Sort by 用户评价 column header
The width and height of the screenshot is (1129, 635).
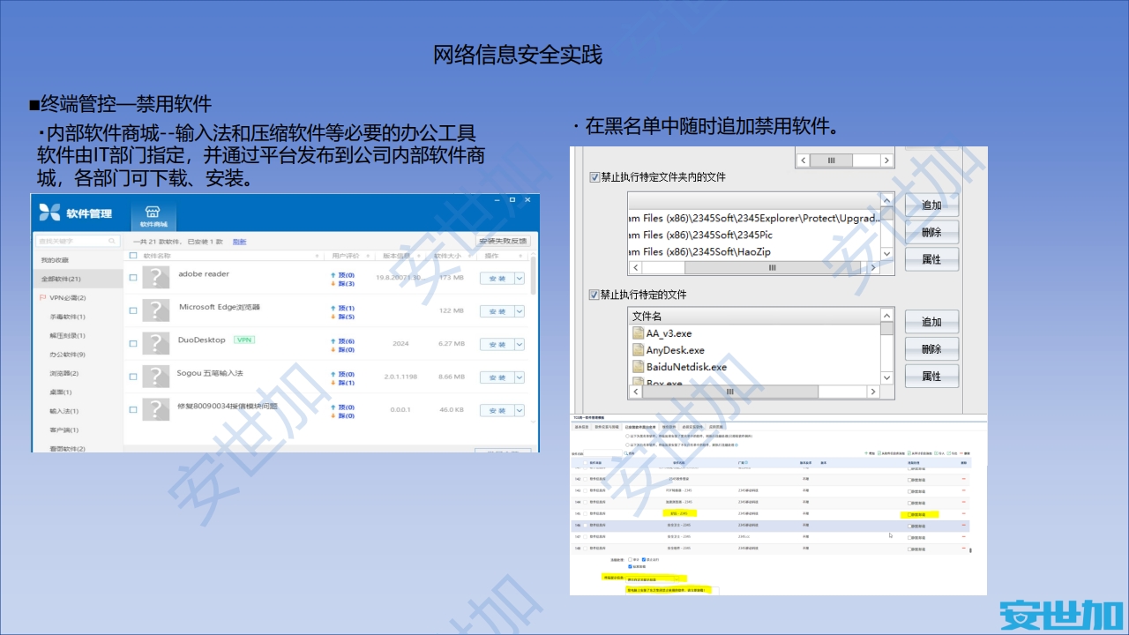click(x=346, y=256)
